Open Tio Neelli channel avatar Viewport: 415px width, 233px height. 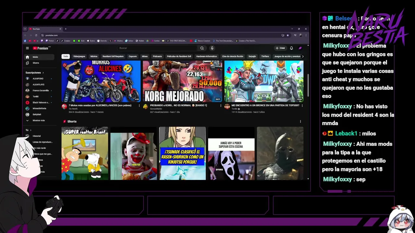point(64,106)
